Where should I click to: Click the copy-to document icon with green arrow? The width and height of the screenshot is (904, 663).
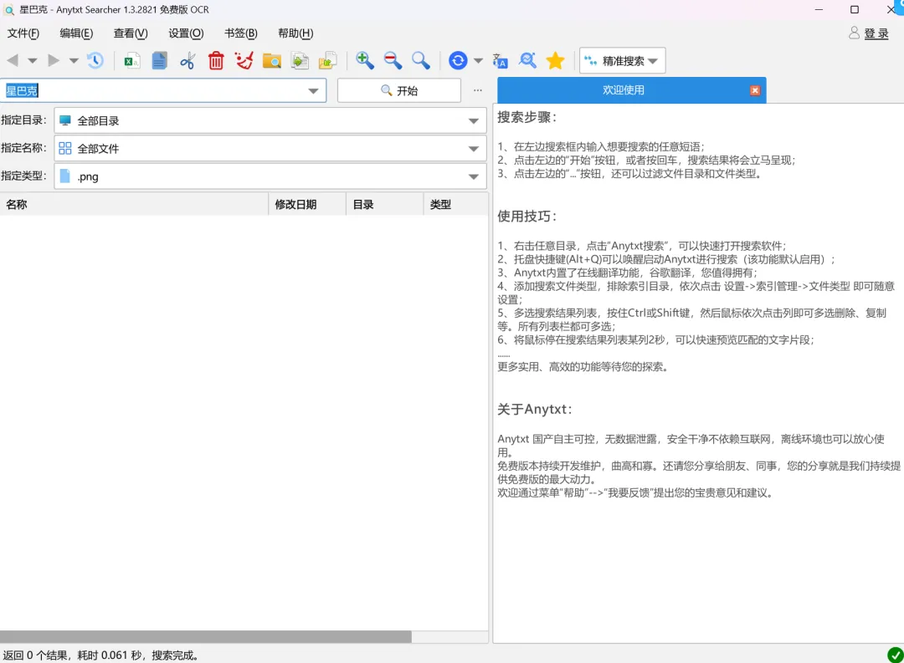pos(300,60)
